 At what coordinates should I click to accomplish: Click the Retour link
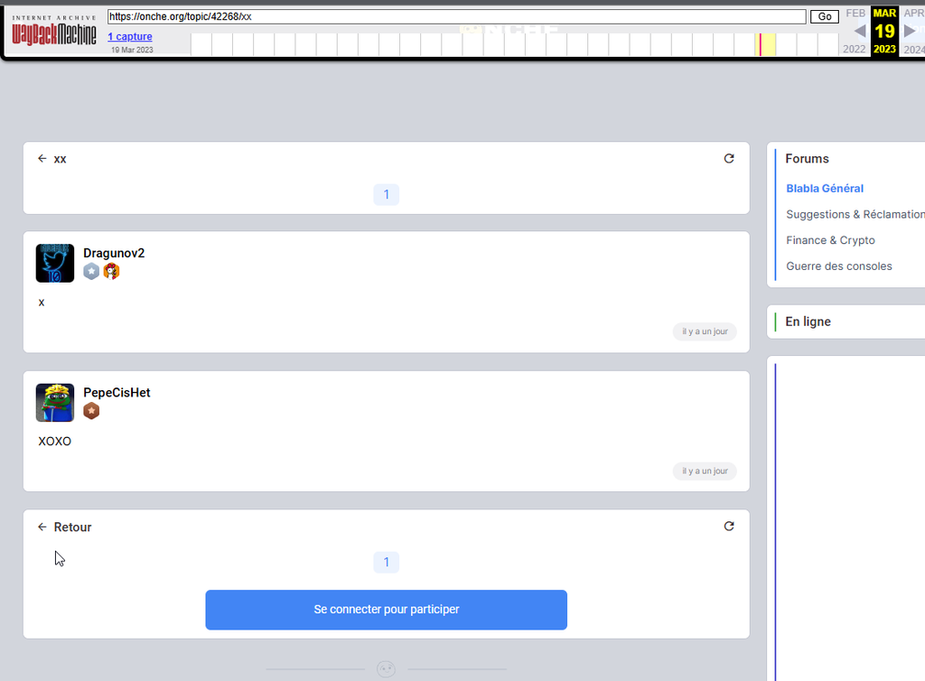(72, 527)
